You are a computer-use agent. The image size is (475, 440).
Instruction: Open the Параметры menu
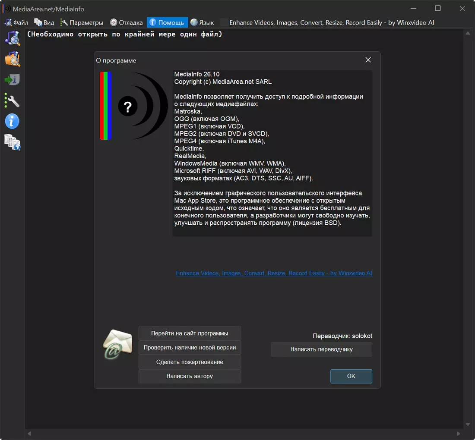click(x=82, y=22)
